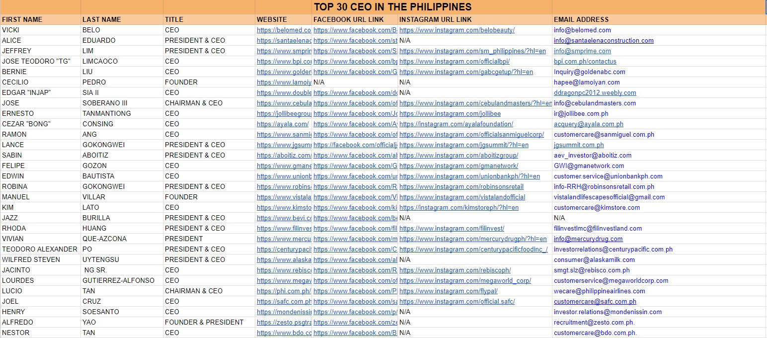767x338 pixels.
Task: Select the last name cell SOBERANO III
Action: pyautogui.click(x=122, y=103)
